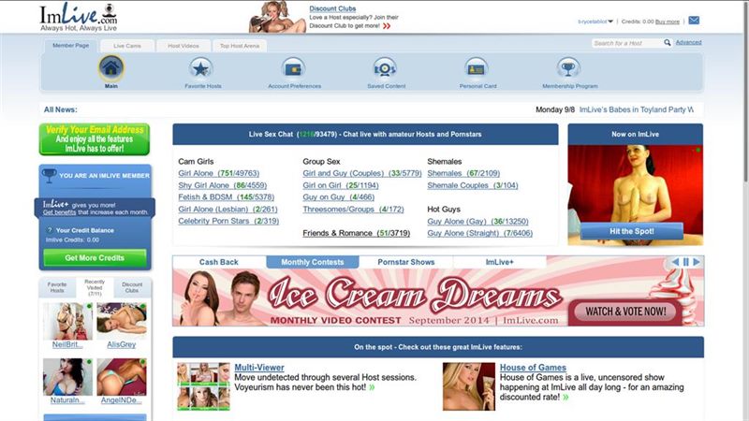Image resolution: width=749 pixels, height=421 pixels.
Task: Open Personal Card icon
Action: point(476,68)
